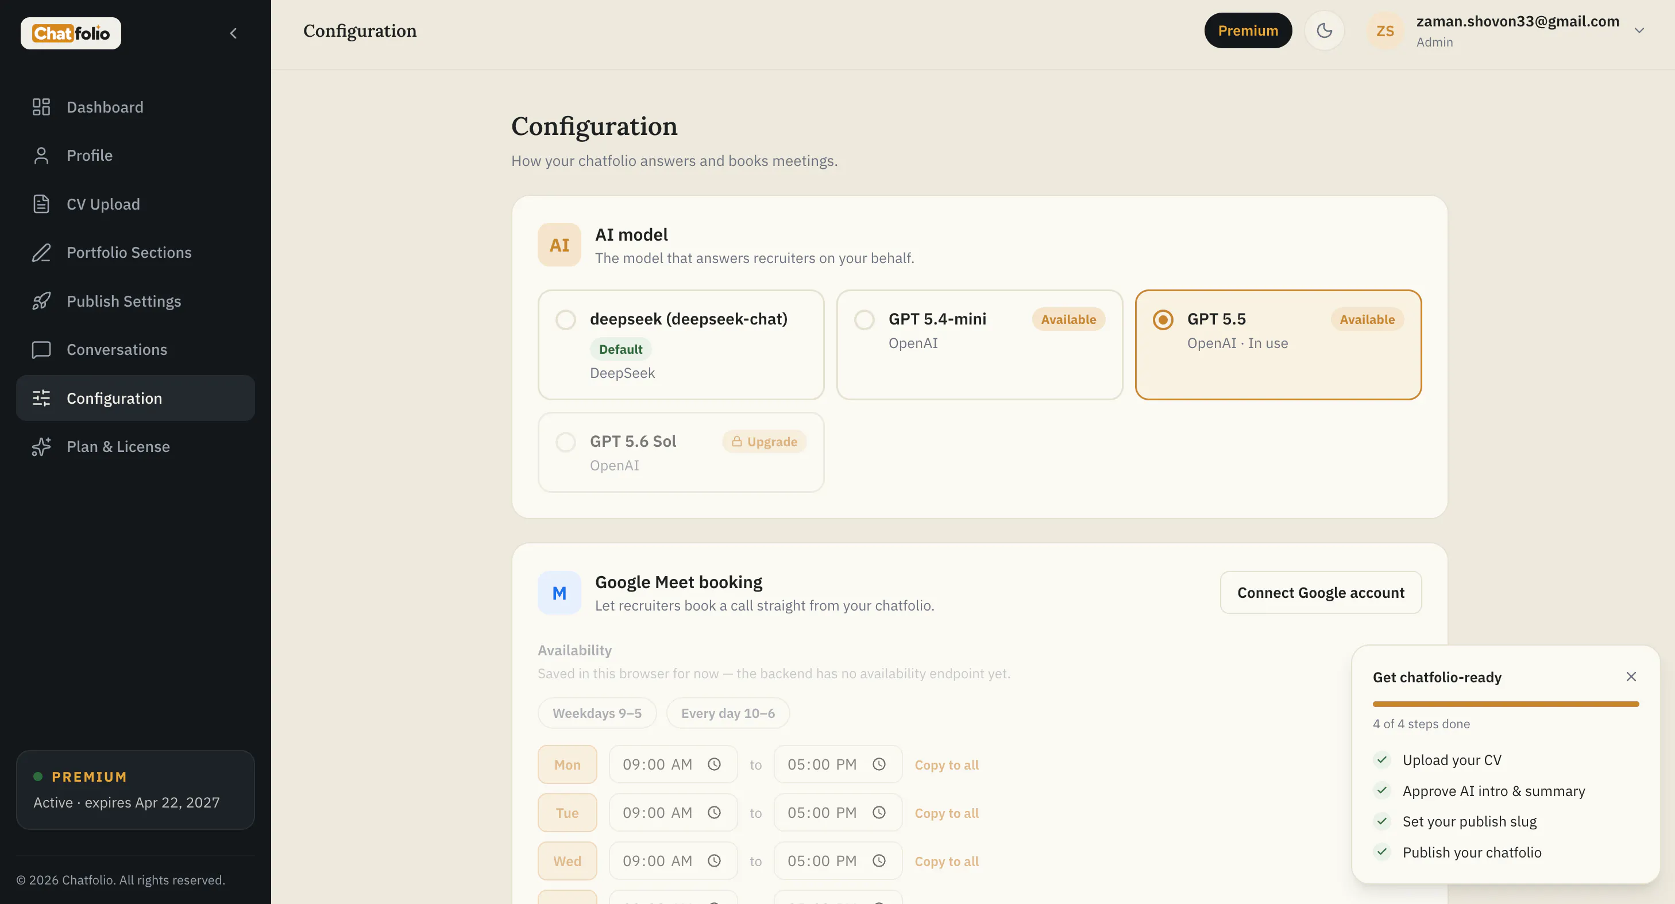
Task: Select the GPT 5.4-mini model radio
Action: [x=864, y=320]
